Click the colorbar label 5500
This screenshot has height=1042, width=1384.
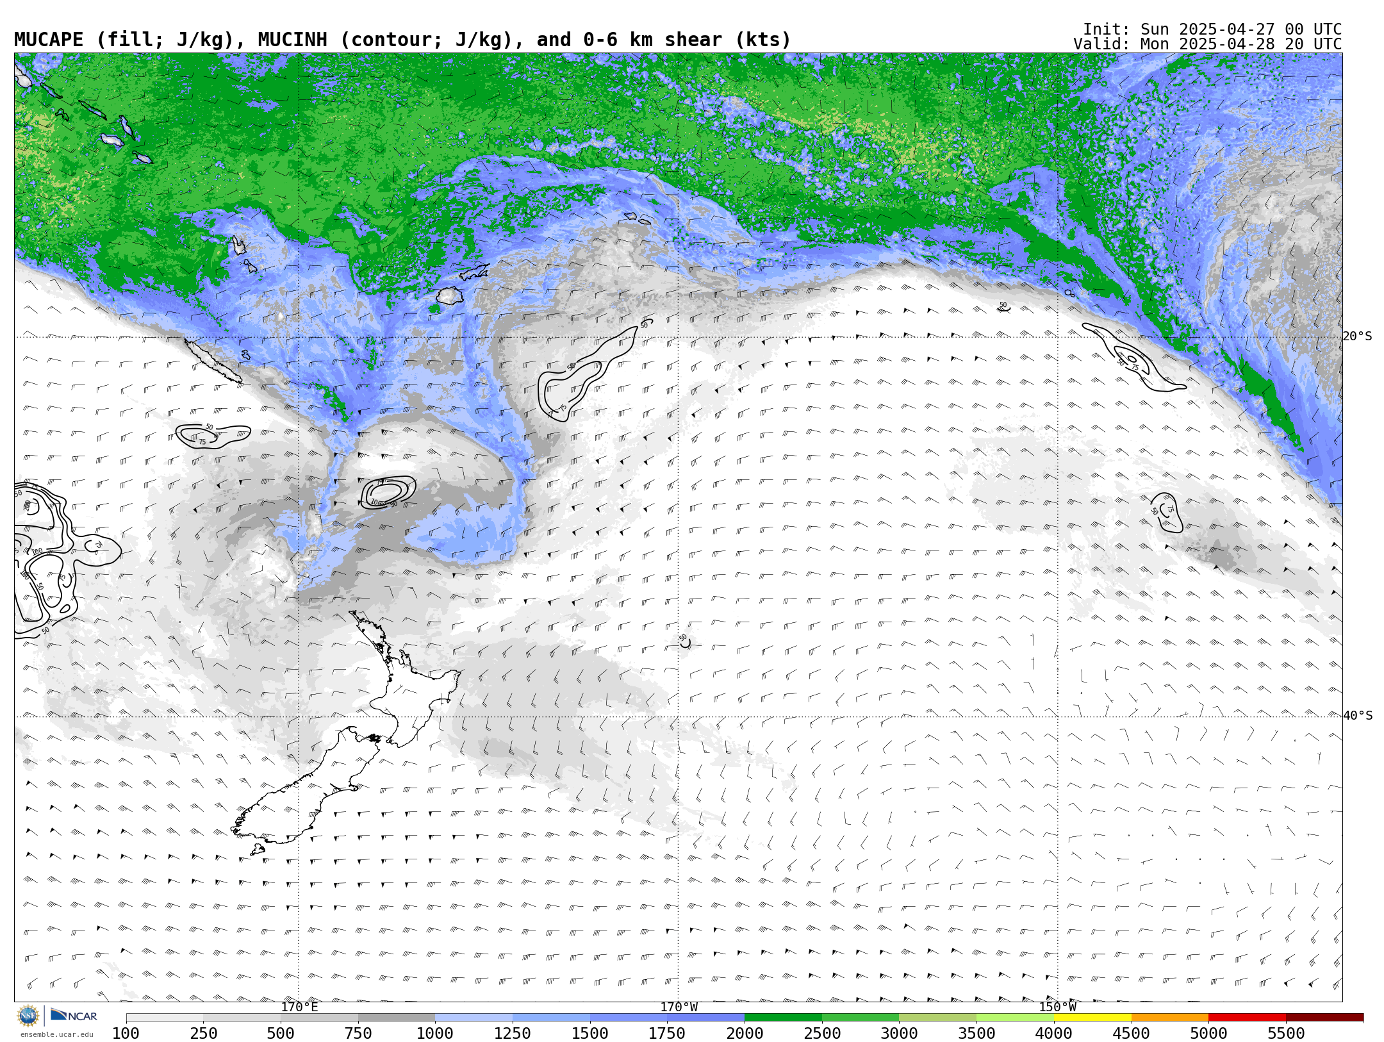(x=1286, y=1034)
